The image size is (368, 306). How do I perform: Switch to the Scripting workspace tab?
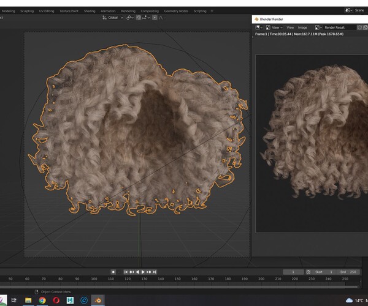point(200,11)
